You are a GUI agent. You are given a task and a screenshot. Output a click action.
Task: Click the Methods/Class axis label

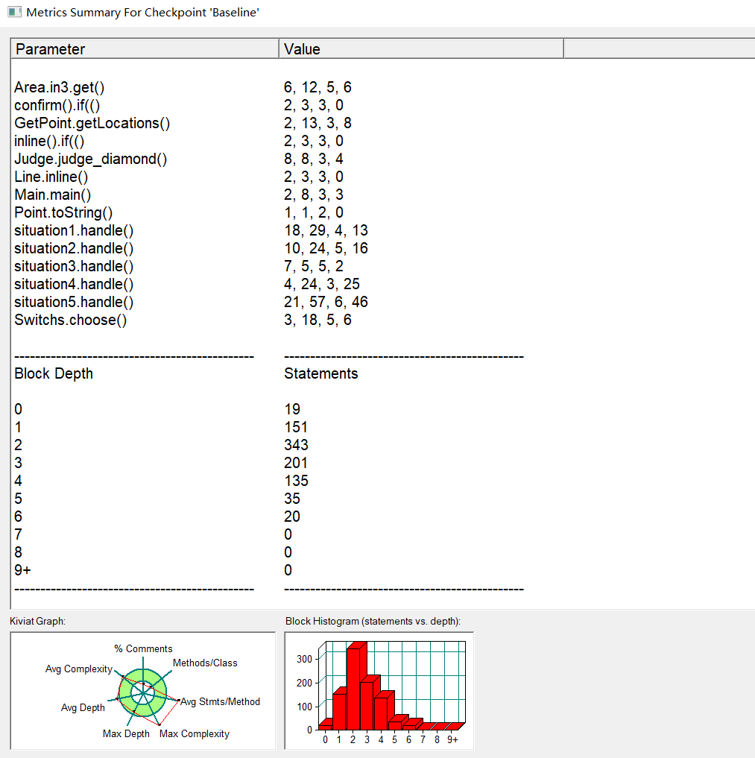pos(205,663)
